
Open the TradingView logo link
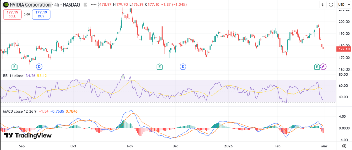point(27,135)
